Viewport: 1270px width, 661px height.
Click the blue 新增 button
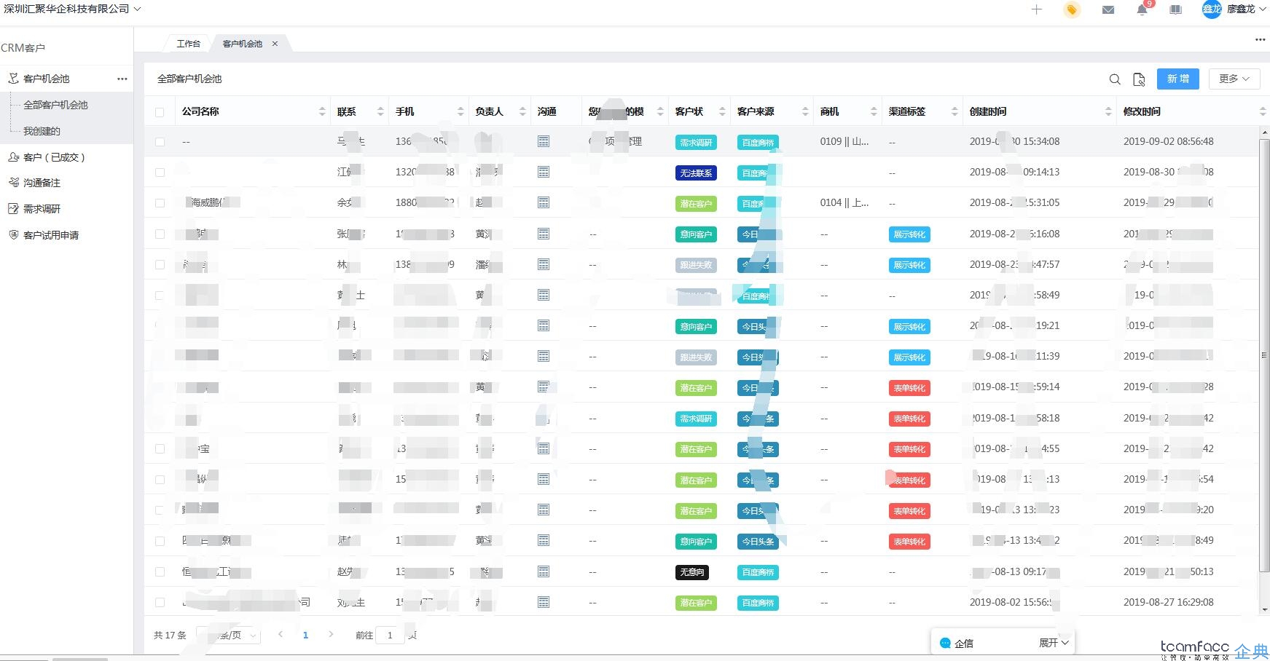point(1178,79)
